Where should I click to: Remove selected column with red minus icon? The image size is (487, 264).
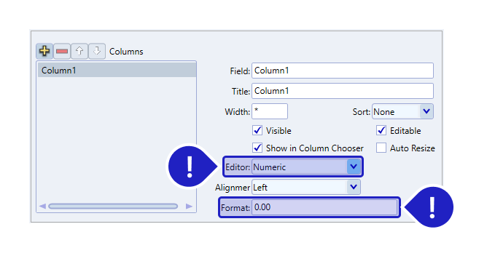(62, 51)
